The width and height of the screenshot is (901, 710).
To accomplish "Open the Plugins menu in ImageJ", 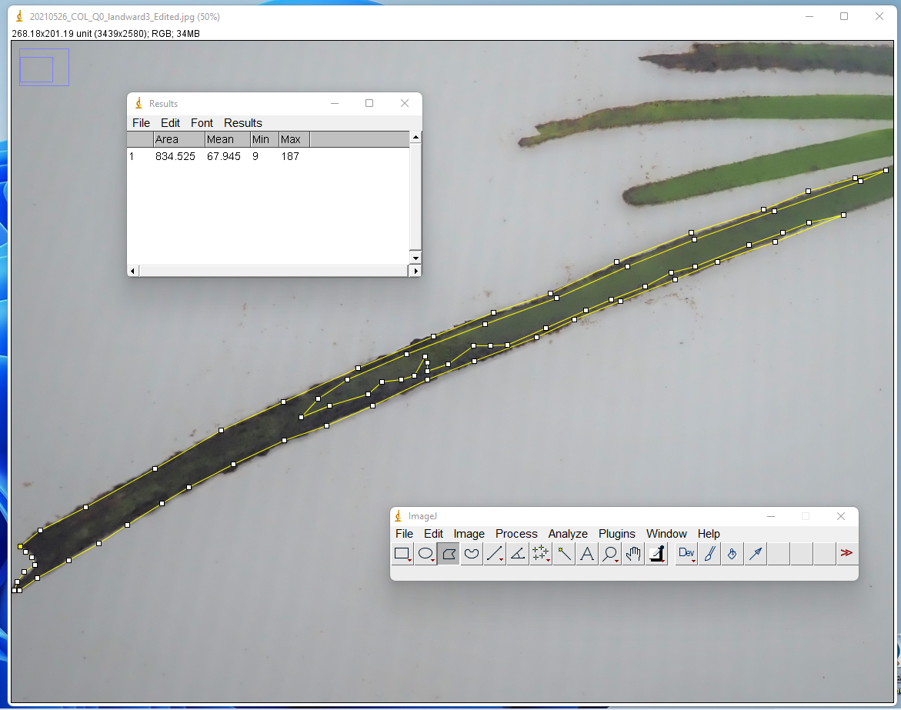I will (x=617, y=534).
